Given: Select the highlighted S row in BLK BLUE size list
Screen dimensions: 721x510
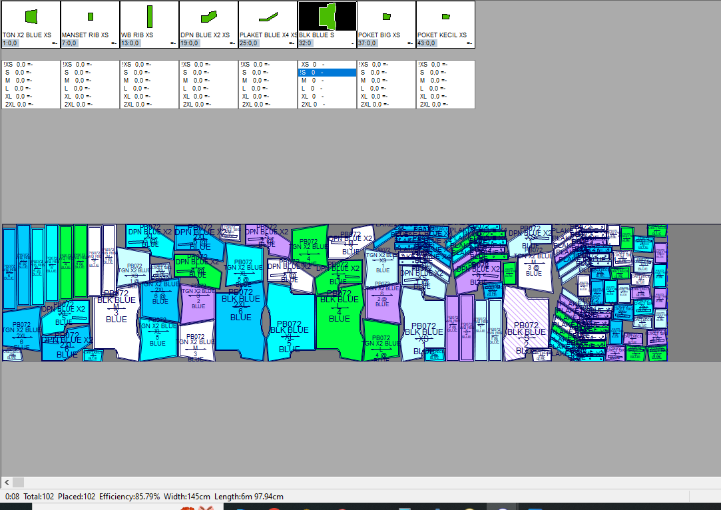Looking at the screenshot, I should (327, 73).
